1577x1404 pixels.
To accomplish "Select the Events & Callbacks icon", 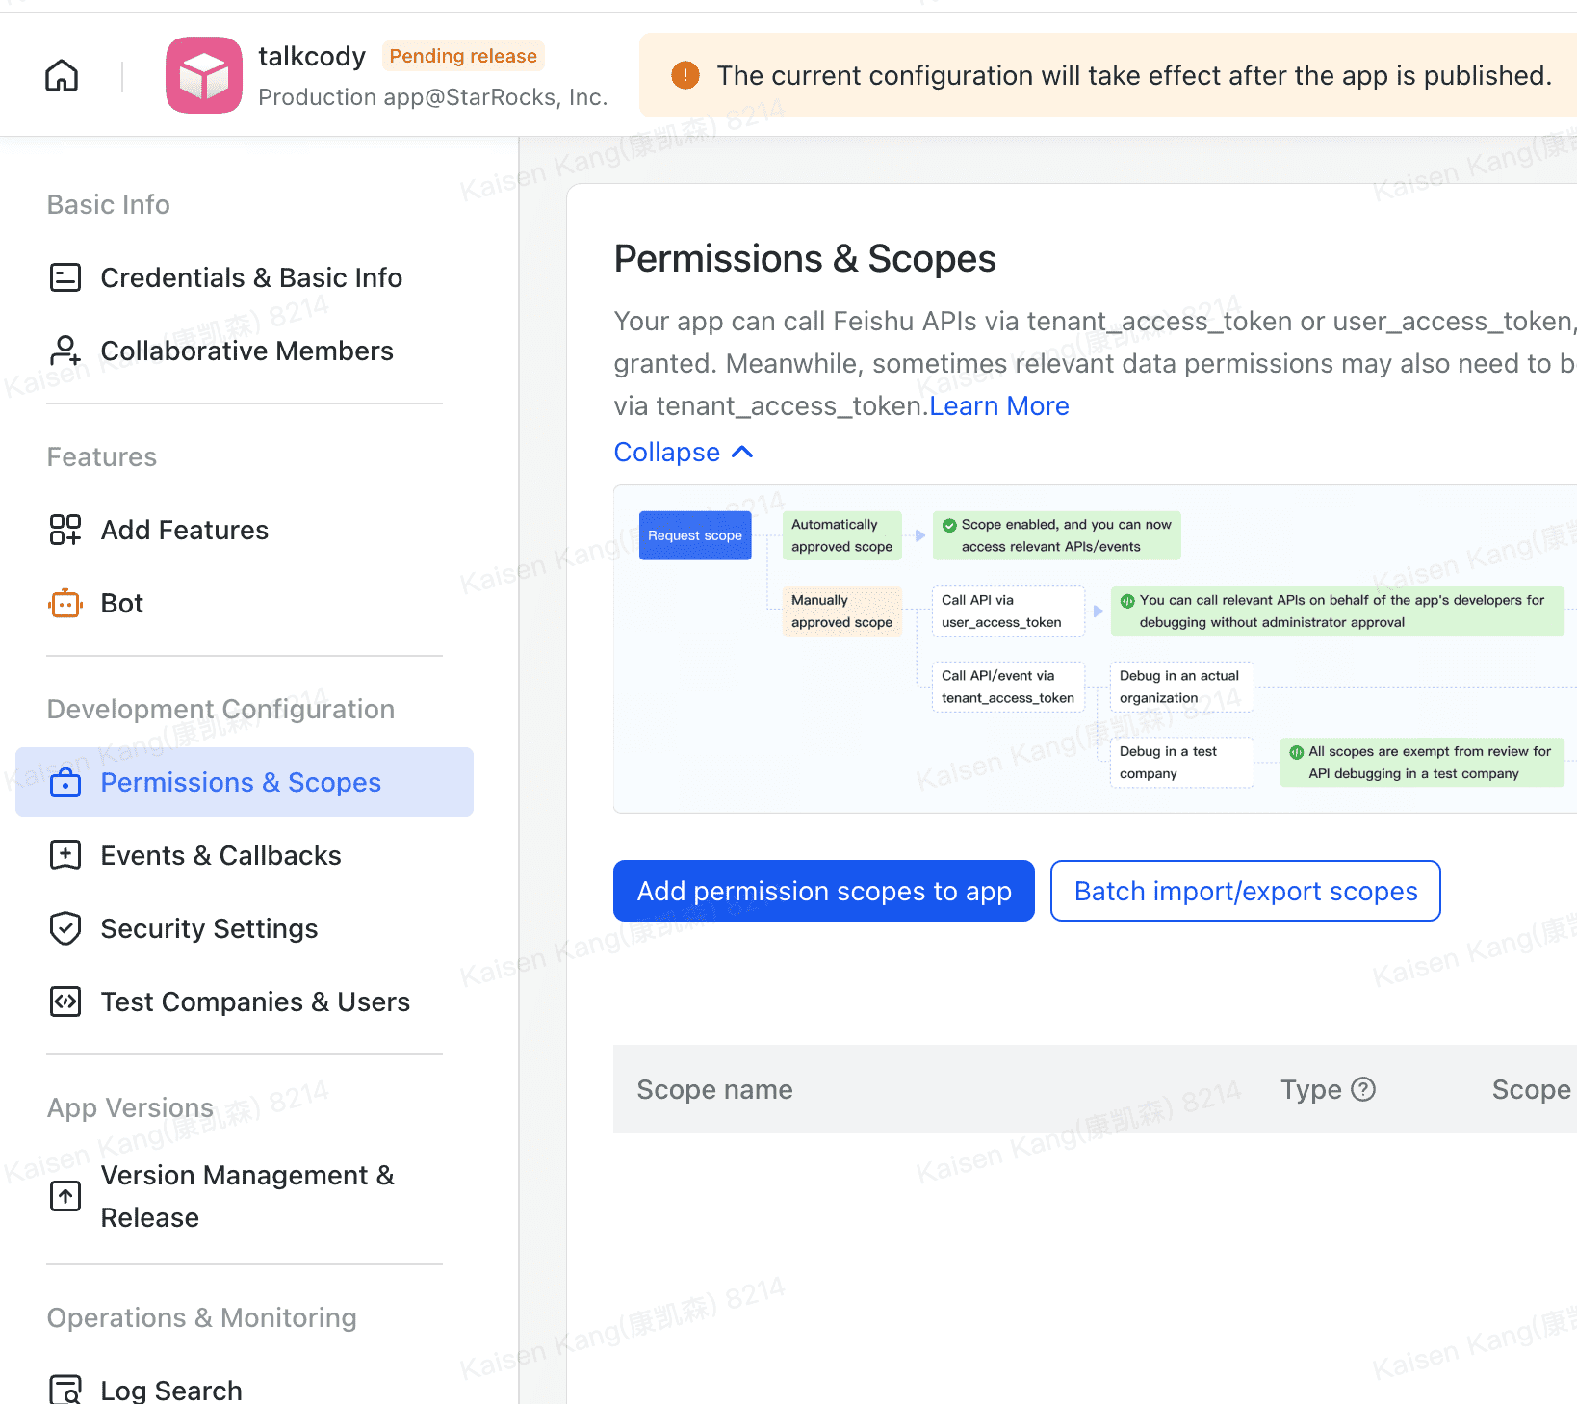I will coord(65,855).
